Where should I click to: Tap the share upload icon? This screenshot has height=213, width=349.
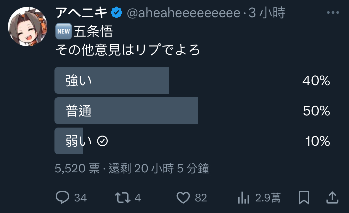pos(332,198)
